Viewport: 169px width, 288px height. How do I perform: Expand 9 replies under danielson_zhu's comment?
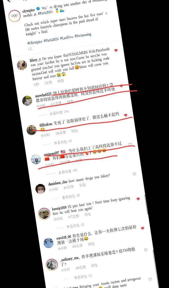pyautogui.click(x=71, y=197)
